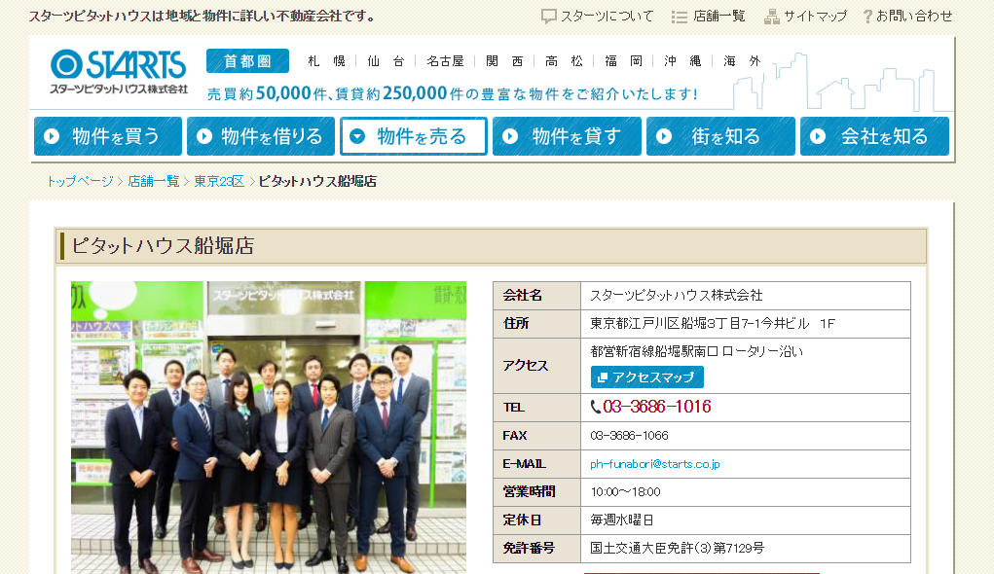Expand the 物件を売る dropdown menu
994x574 pixels.
(413, 136)
